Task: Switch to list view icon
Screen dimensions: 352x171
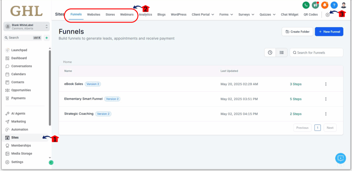Action: (282, 52)
